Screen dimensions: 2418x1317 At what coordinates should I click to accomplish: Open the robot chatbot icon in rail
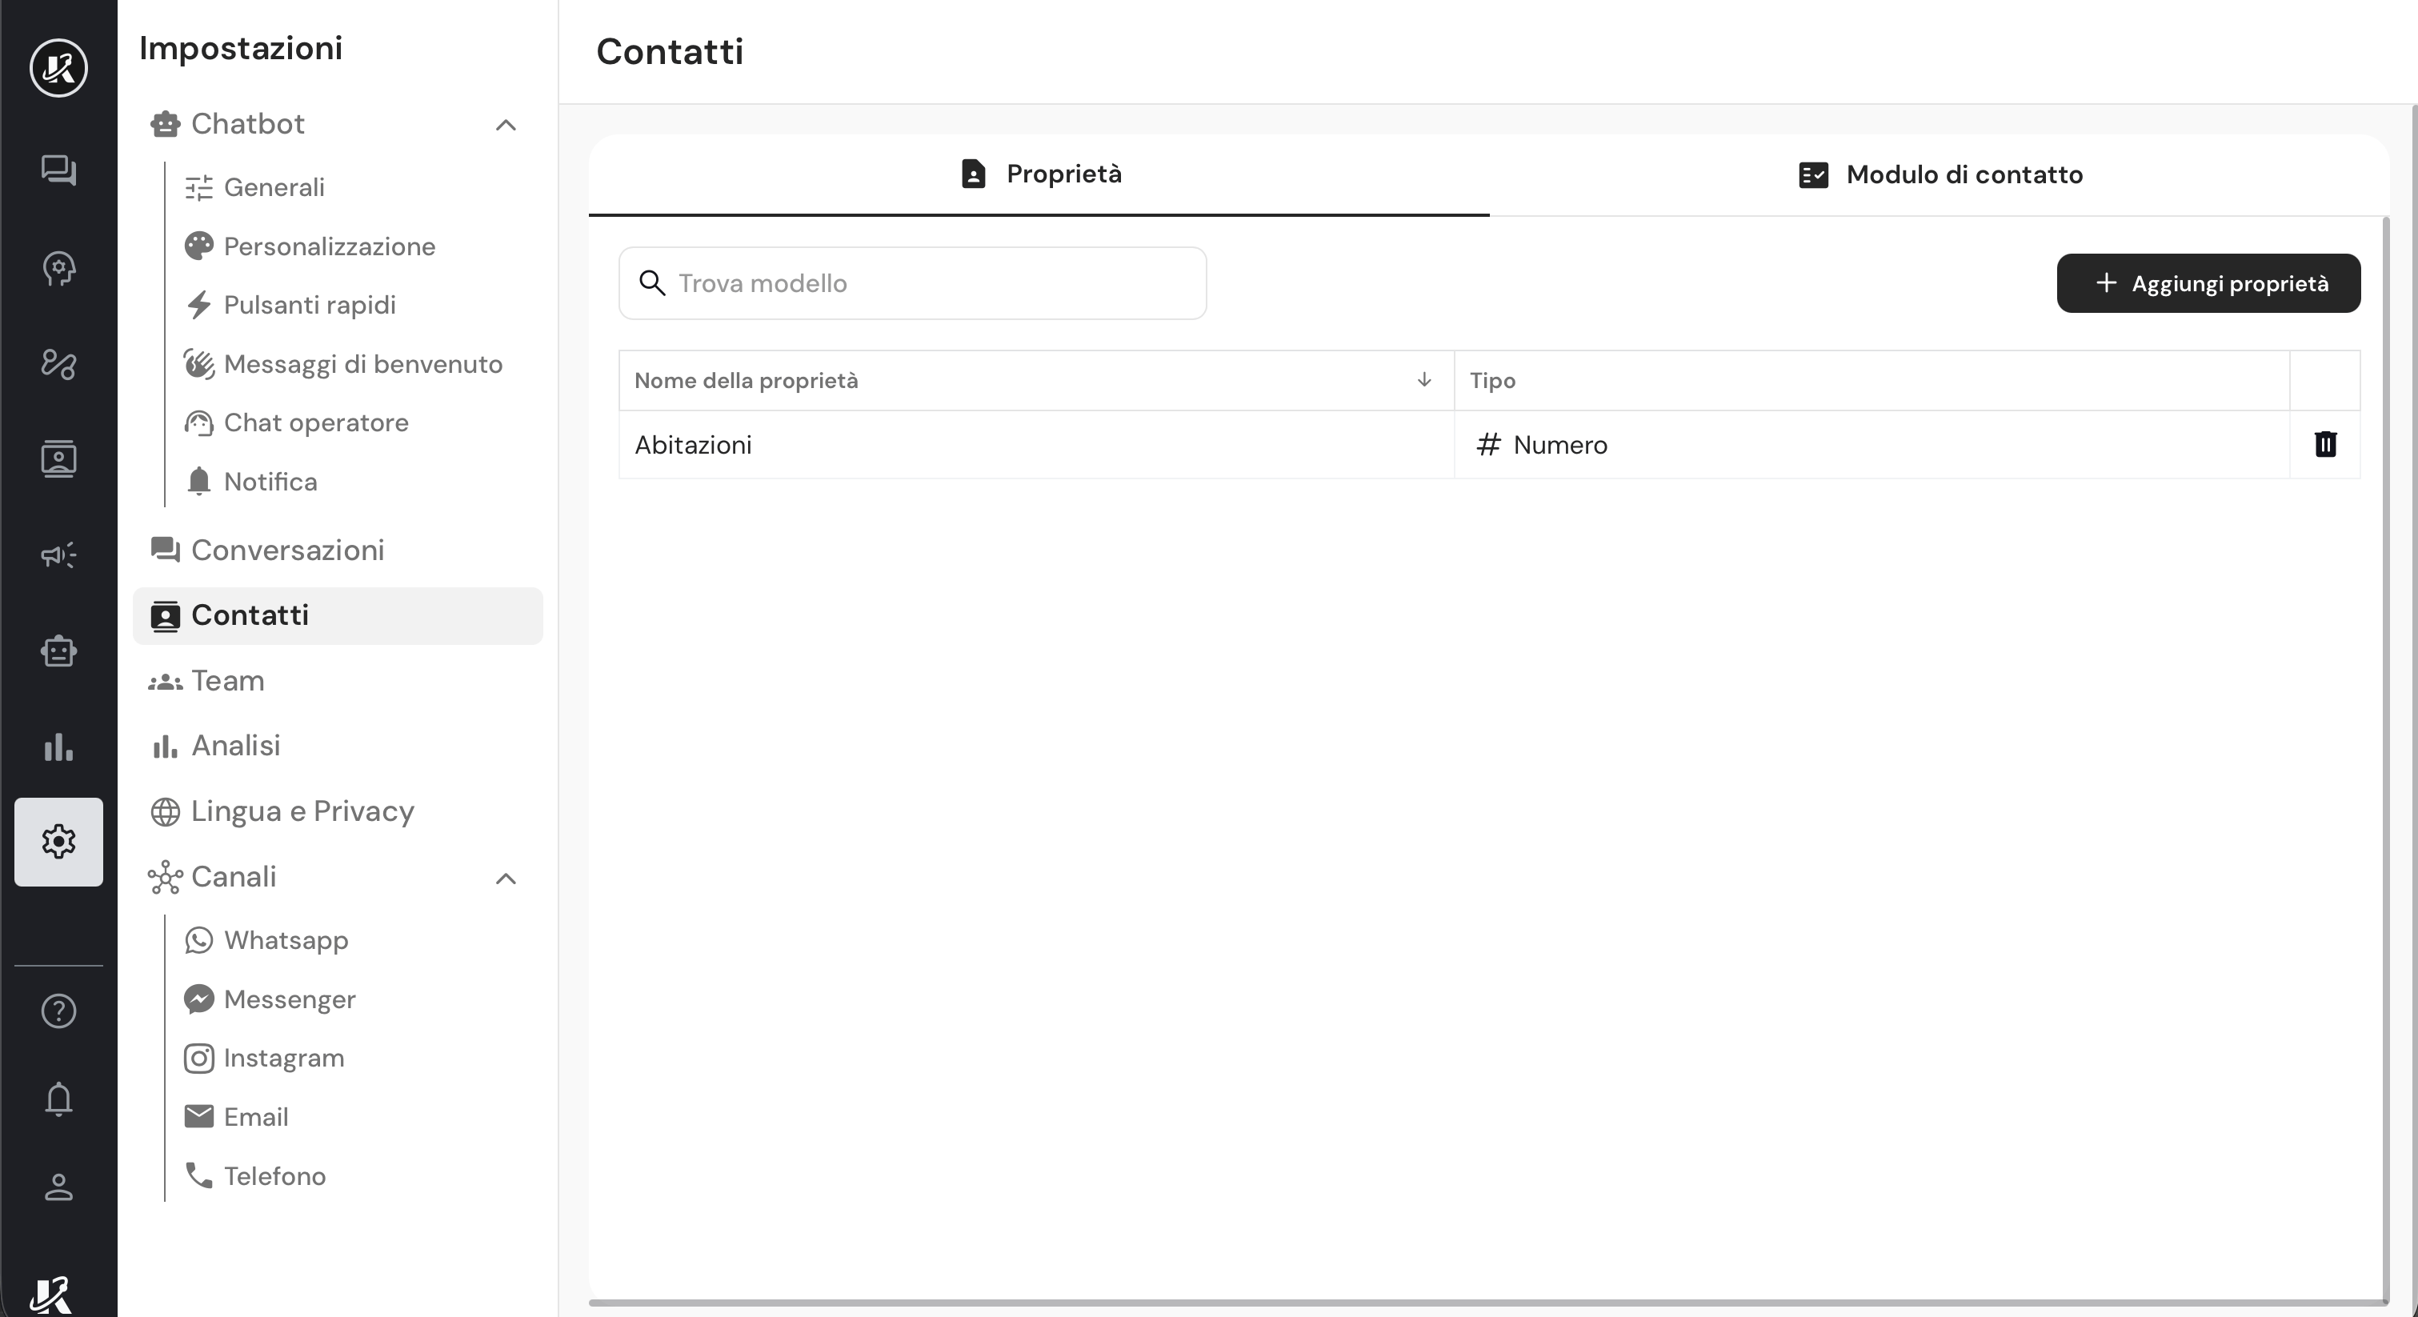coord(58,650)
